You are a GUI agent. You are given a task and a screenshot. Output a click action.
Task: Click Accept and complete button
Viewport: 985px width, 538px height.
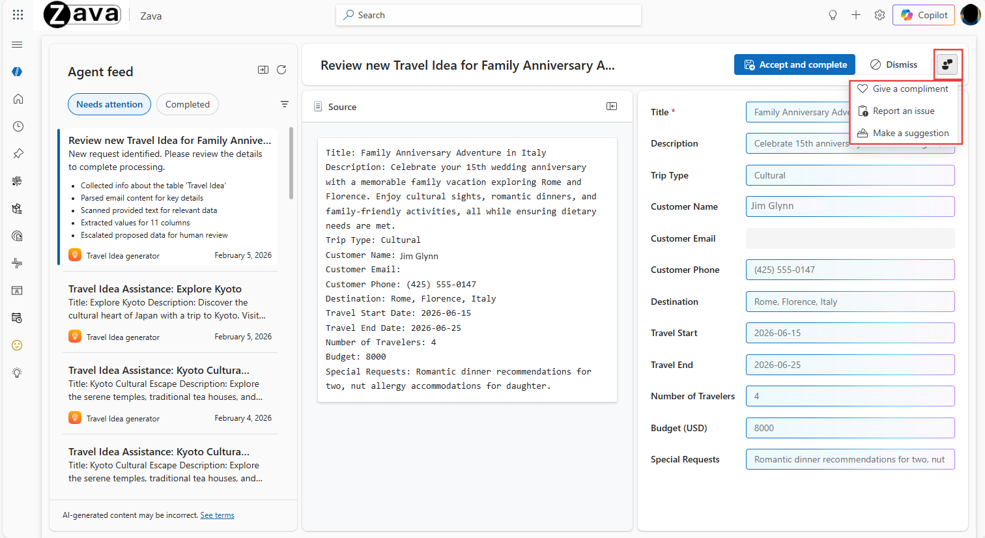tap(794, 64)
